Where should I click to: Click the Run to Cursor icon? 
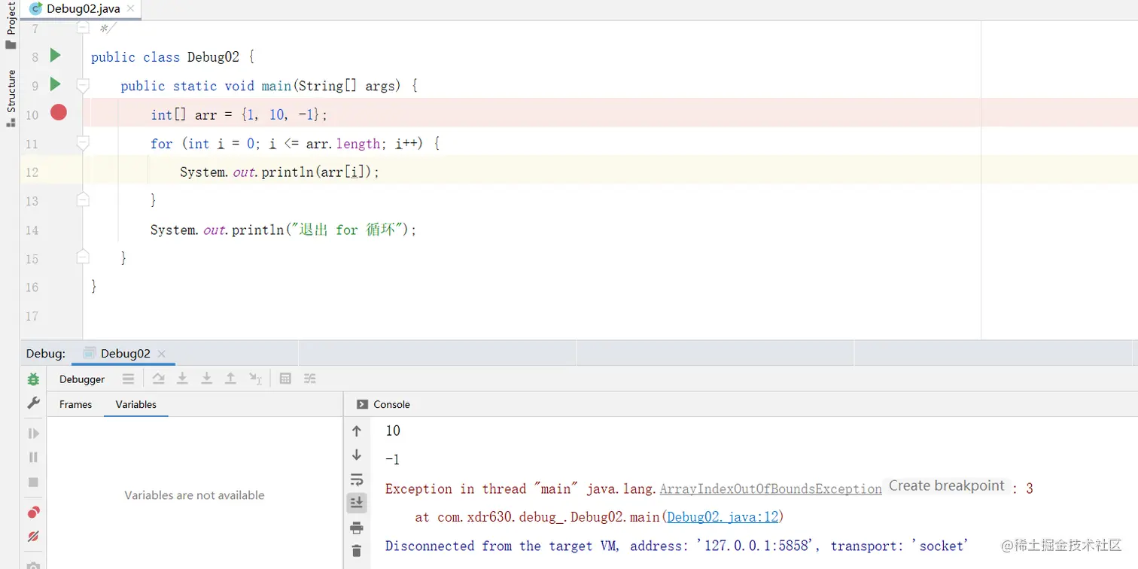click(x=256, y=379)
